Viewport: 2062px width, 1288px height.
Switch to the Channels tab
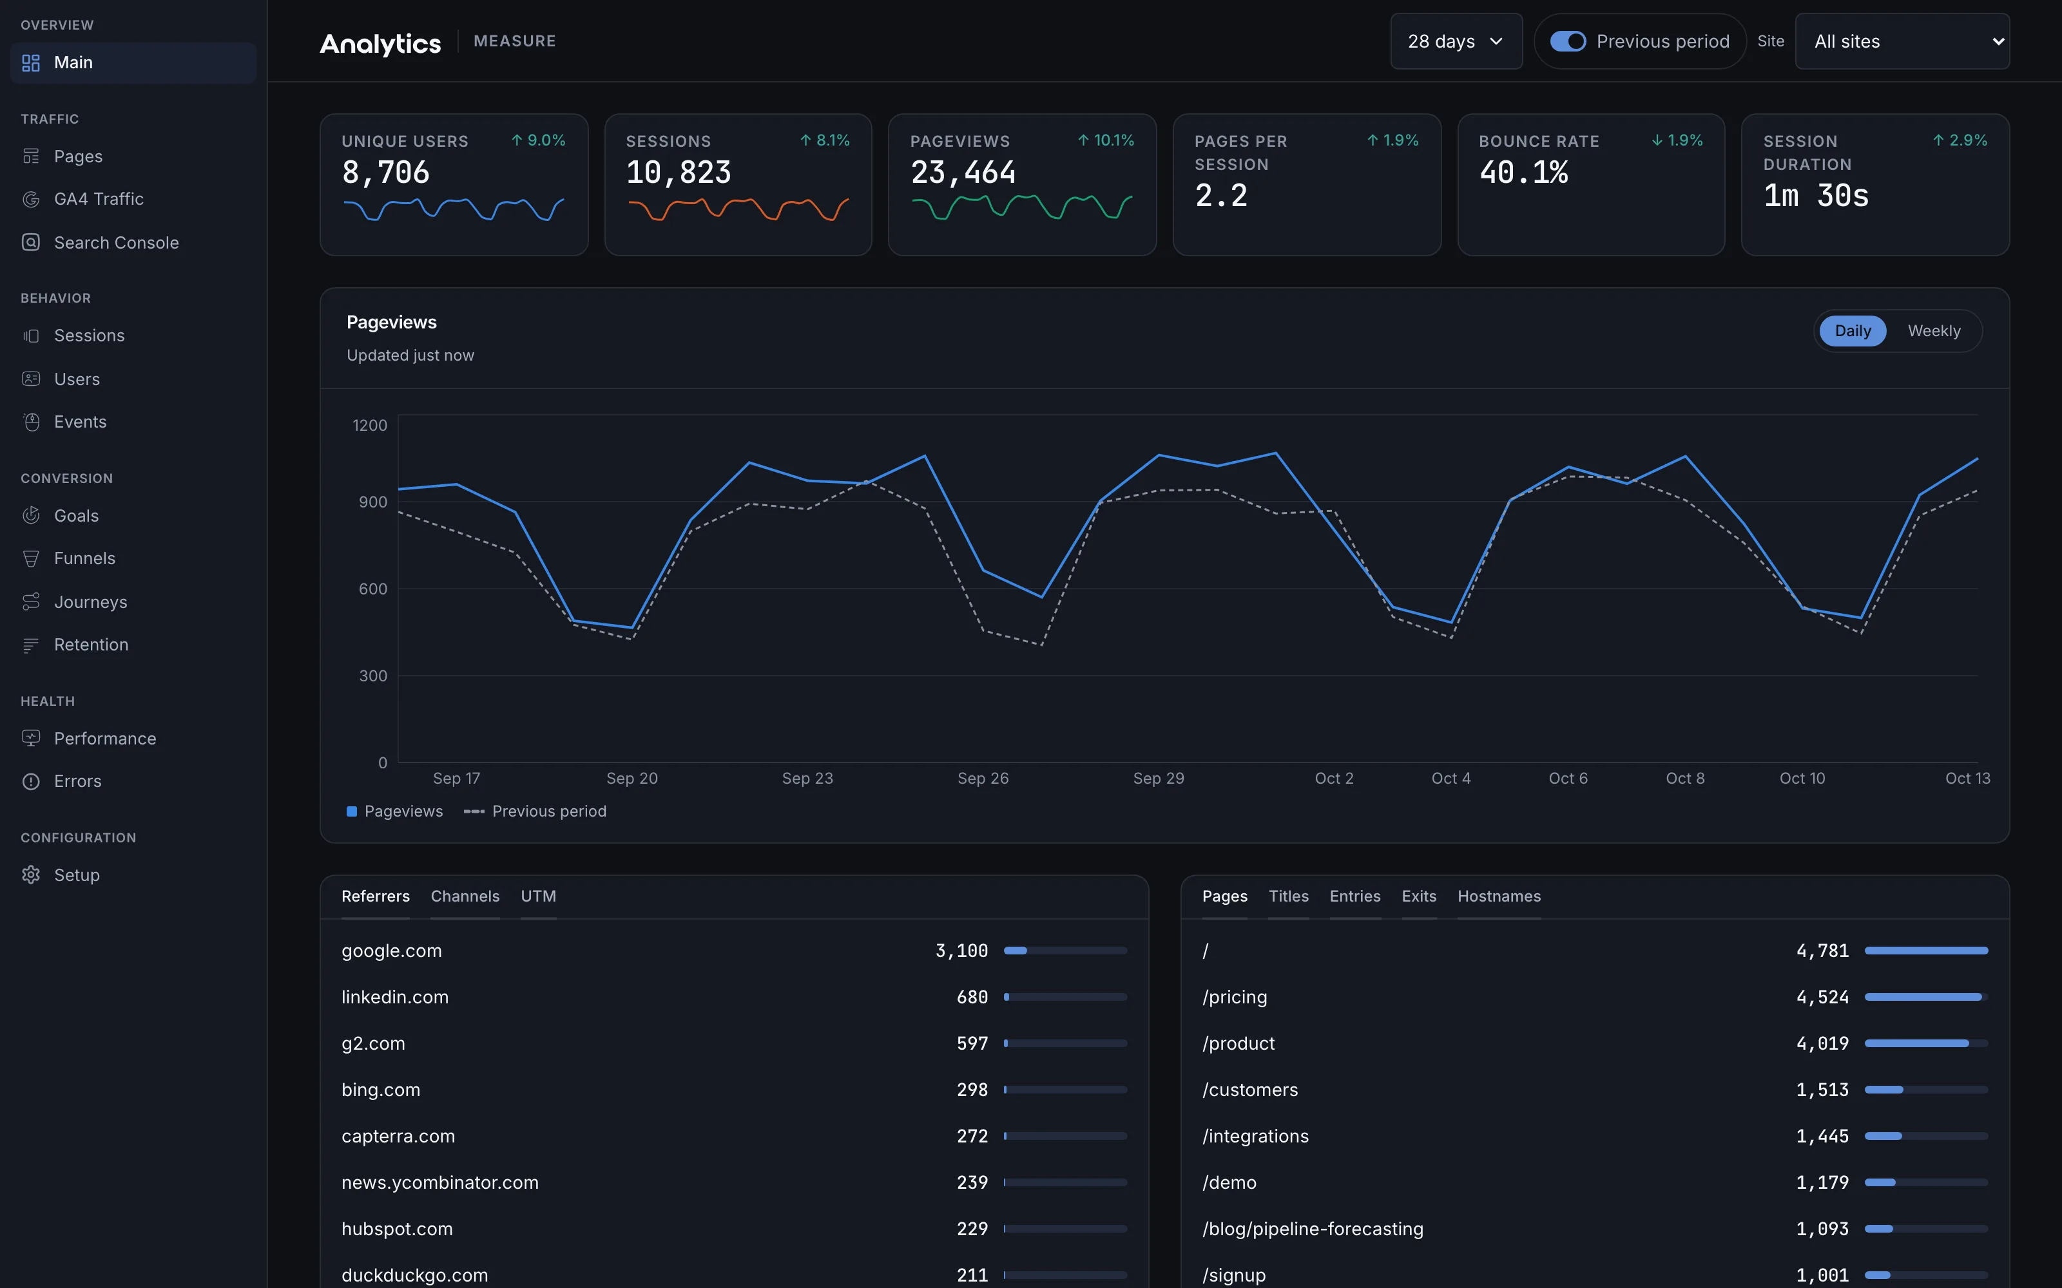coord(465,897)
